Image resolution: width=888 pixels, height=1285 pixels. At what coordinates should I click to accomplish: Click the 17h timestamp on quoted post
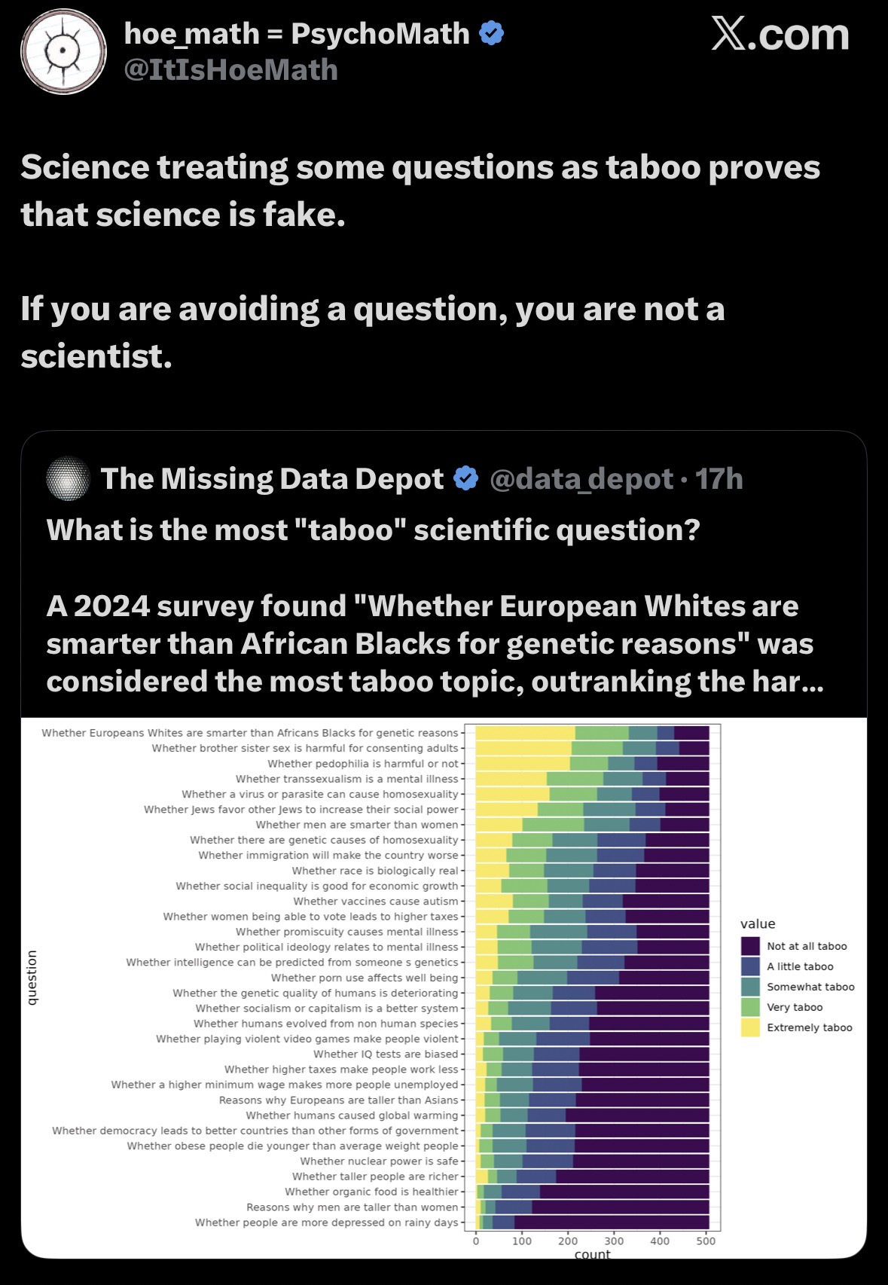tap(719, 479)
